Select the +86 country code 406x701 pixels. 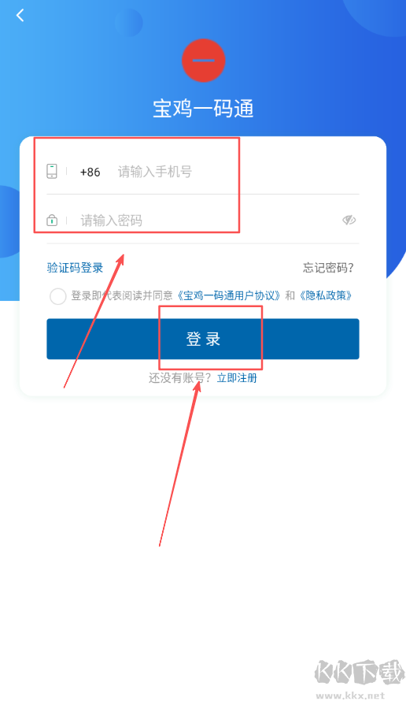[90, 172]
